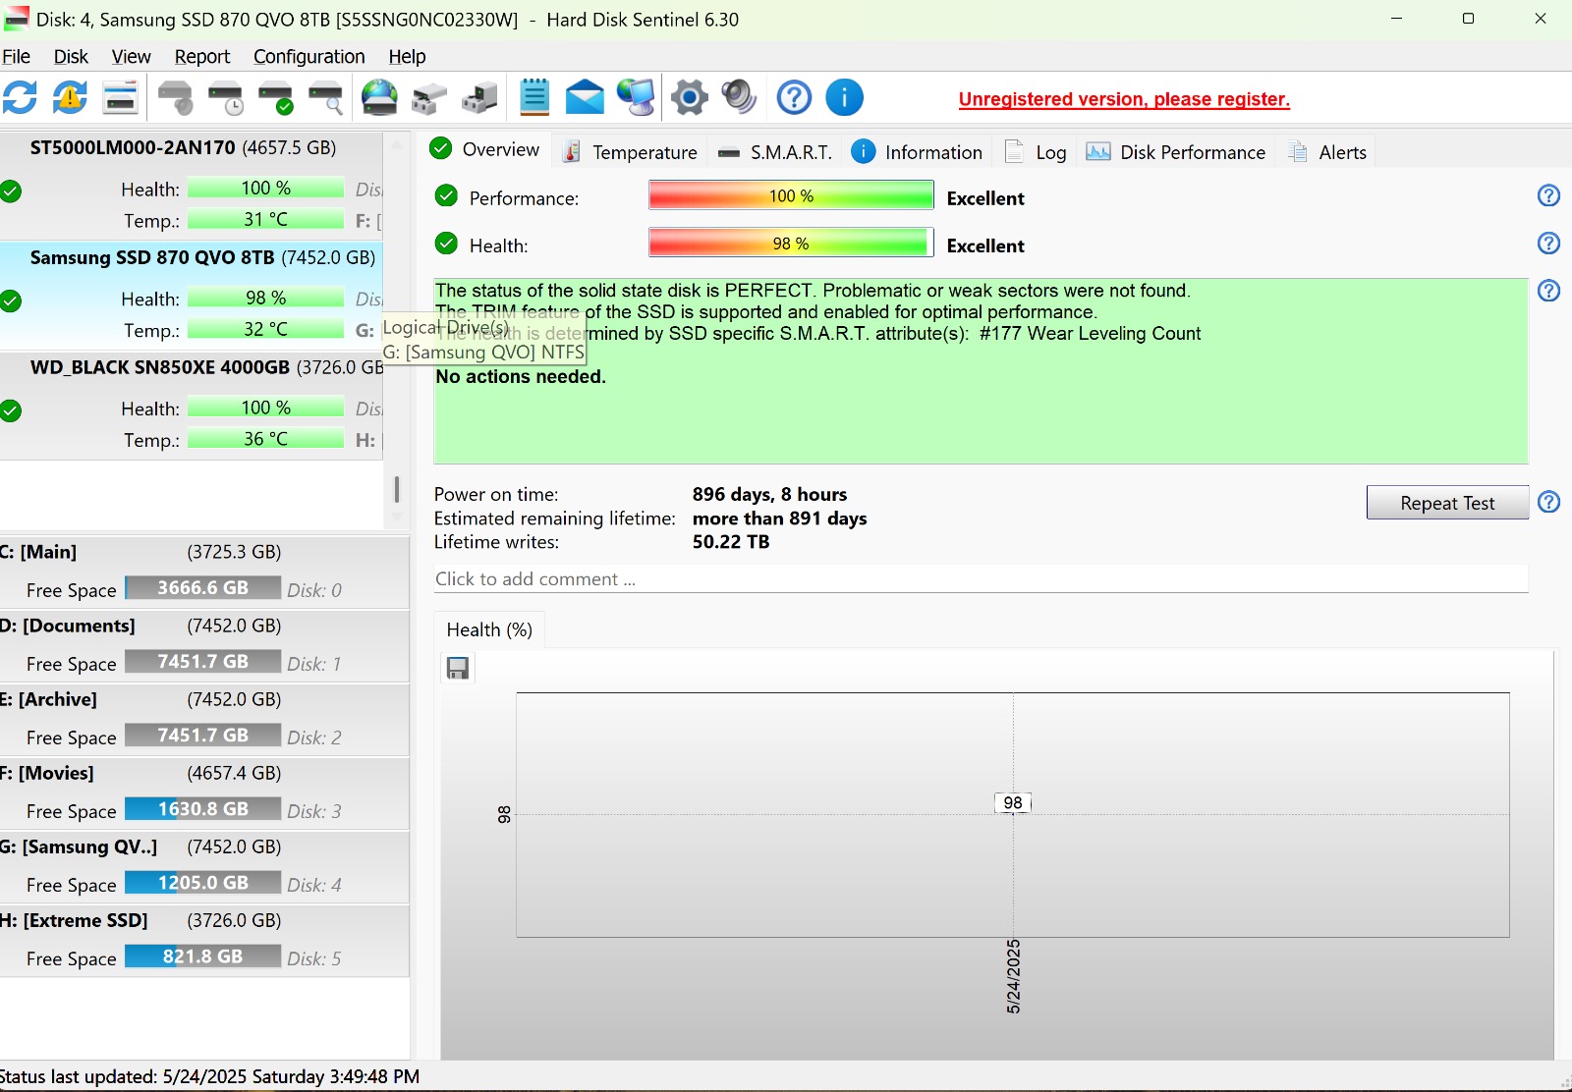Switch to the Alerts tab
Viewport: 1572px width, 1092px height.
pyautogui.click(x=1327, y=152)
